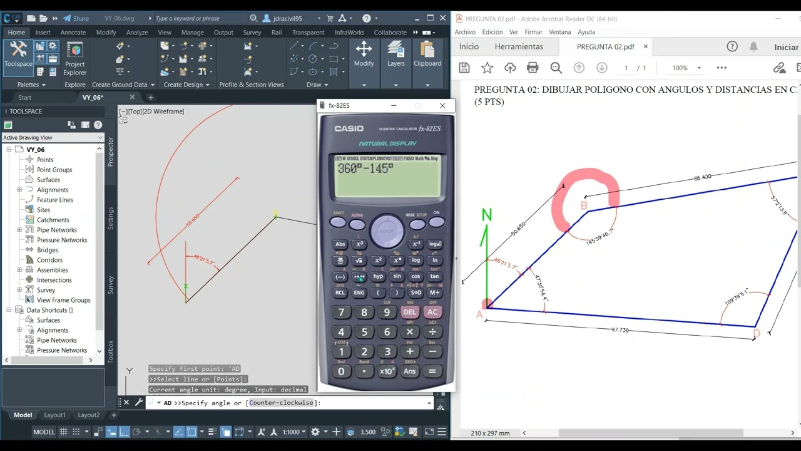Open file via folder icon in quick access
Screen dimensions: 801x451
click(43, 18)
